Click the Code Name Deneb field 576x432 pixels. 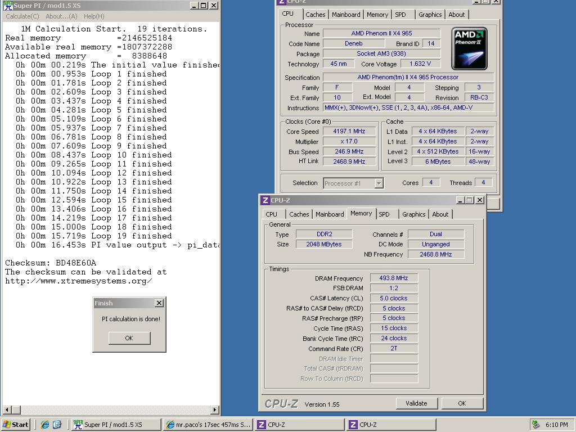[354, 43]
